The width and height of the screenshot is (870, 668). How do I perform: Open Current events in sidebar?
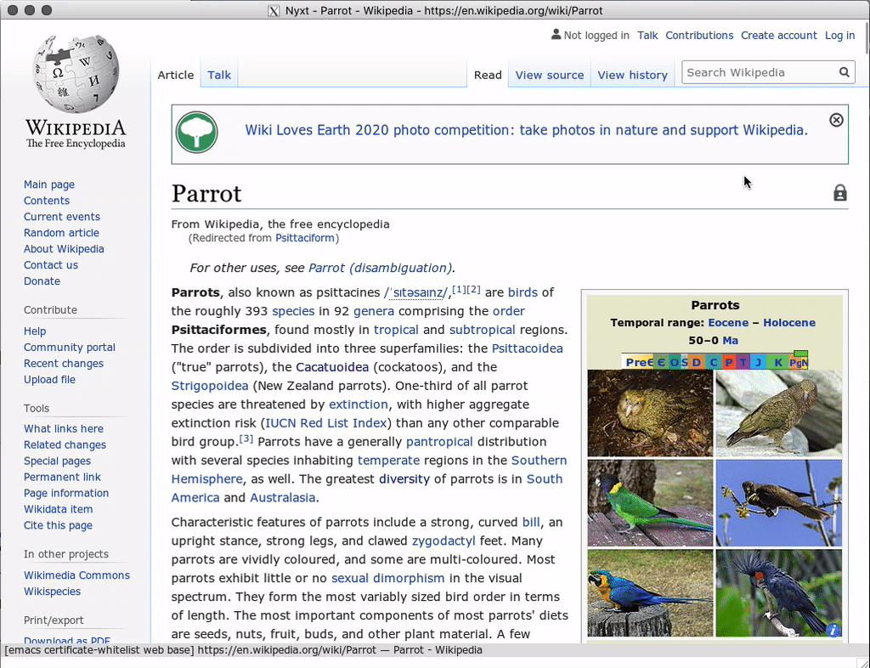(x=61, y=217)
